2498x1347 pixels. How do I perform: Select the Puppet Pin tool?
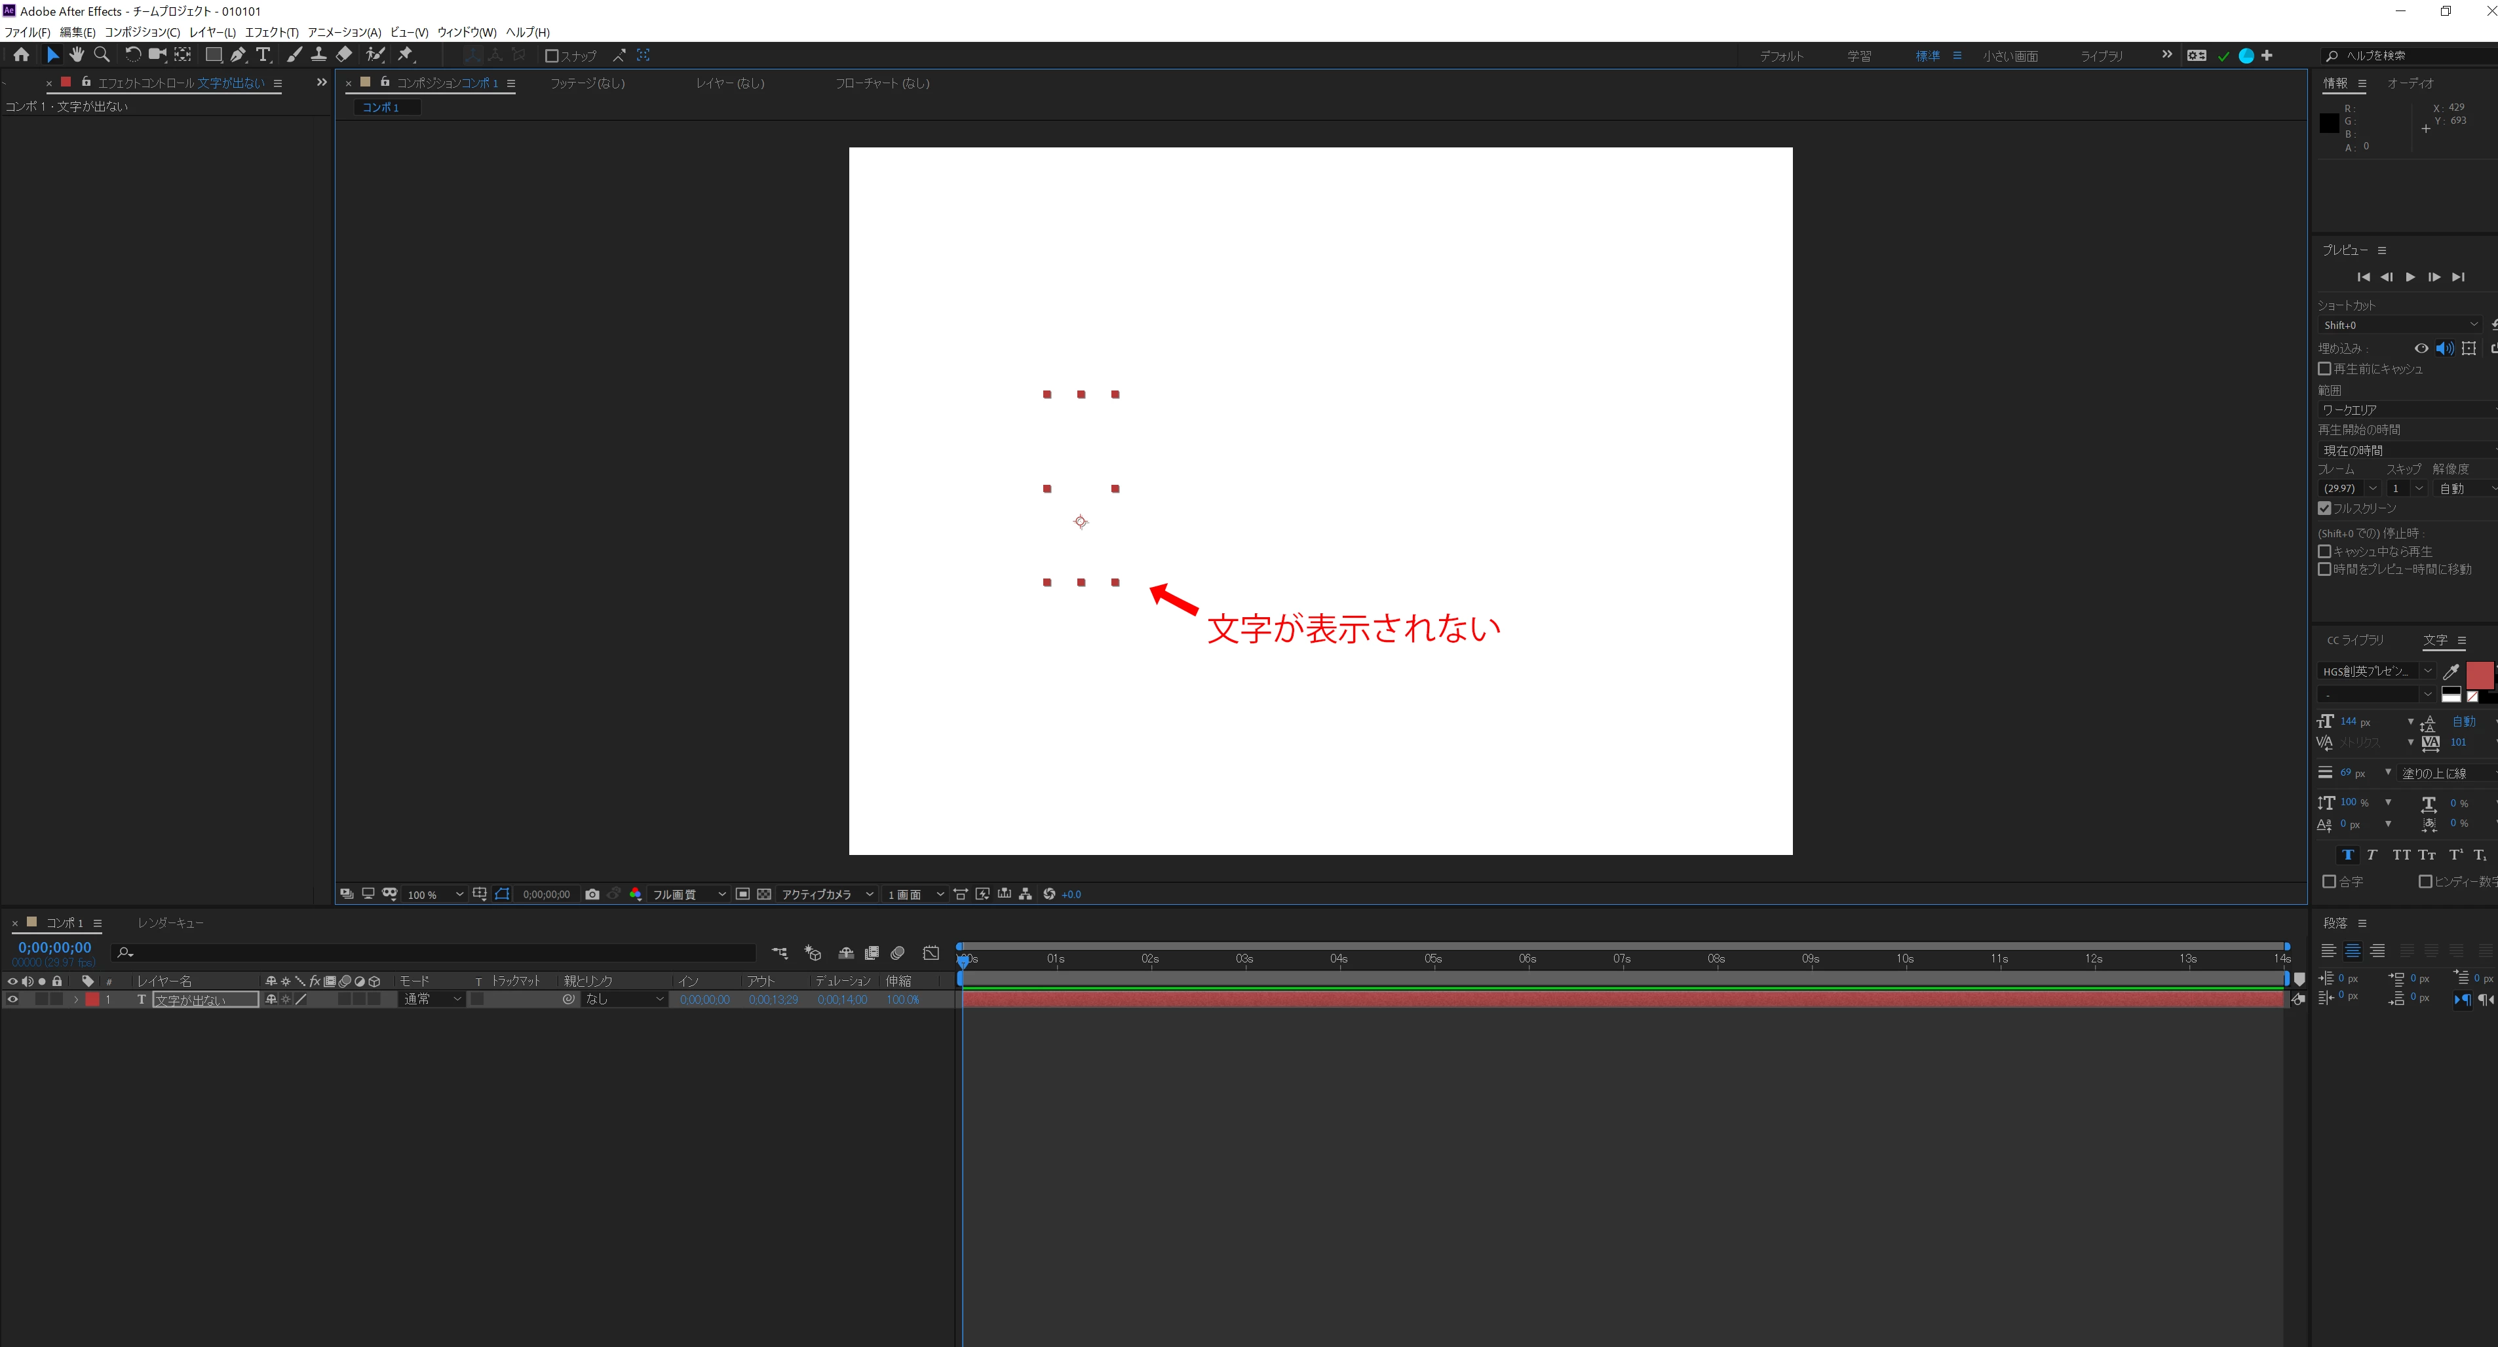click(406, 55)
